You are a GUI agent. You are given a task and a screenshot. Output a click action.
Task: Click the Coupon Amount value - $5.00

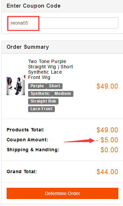(x=107, y=140)
